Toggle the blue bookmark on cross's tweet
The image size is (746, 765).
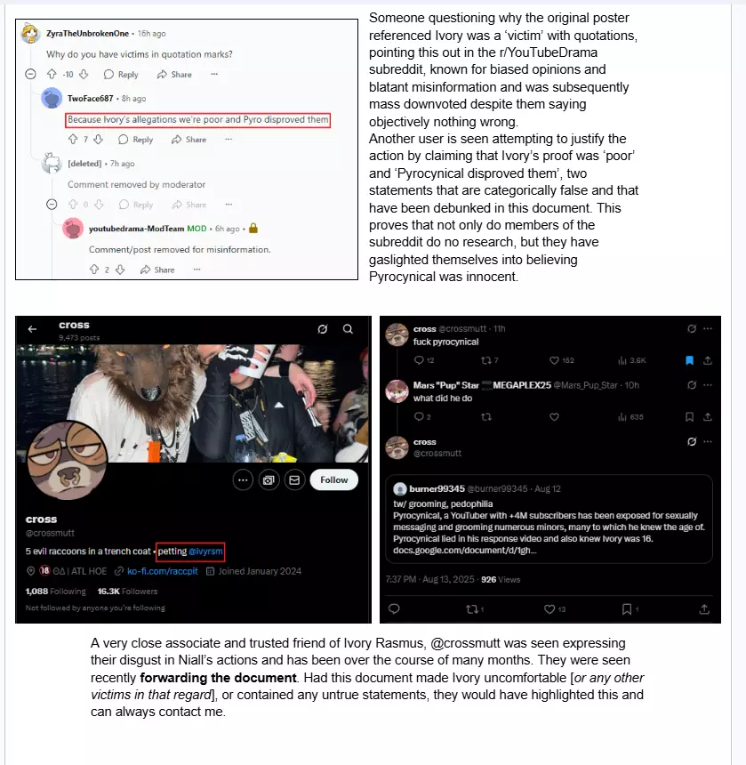tap(689, 360)
